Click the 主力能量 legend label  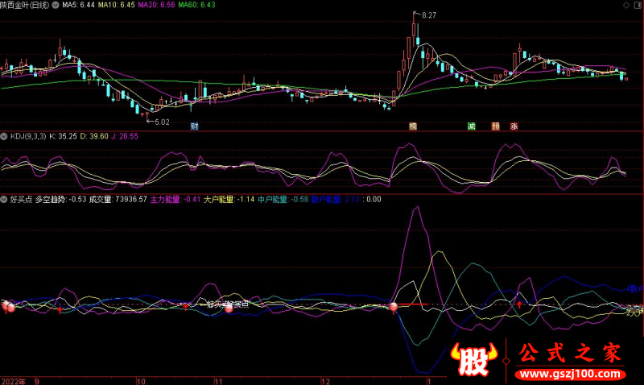click(x=165, y=199)
